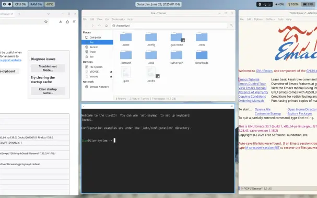The width and height of the screenshot is (317, 198).
Task: Click the volume 40% indicator
Action: click(x=279, y=4)
